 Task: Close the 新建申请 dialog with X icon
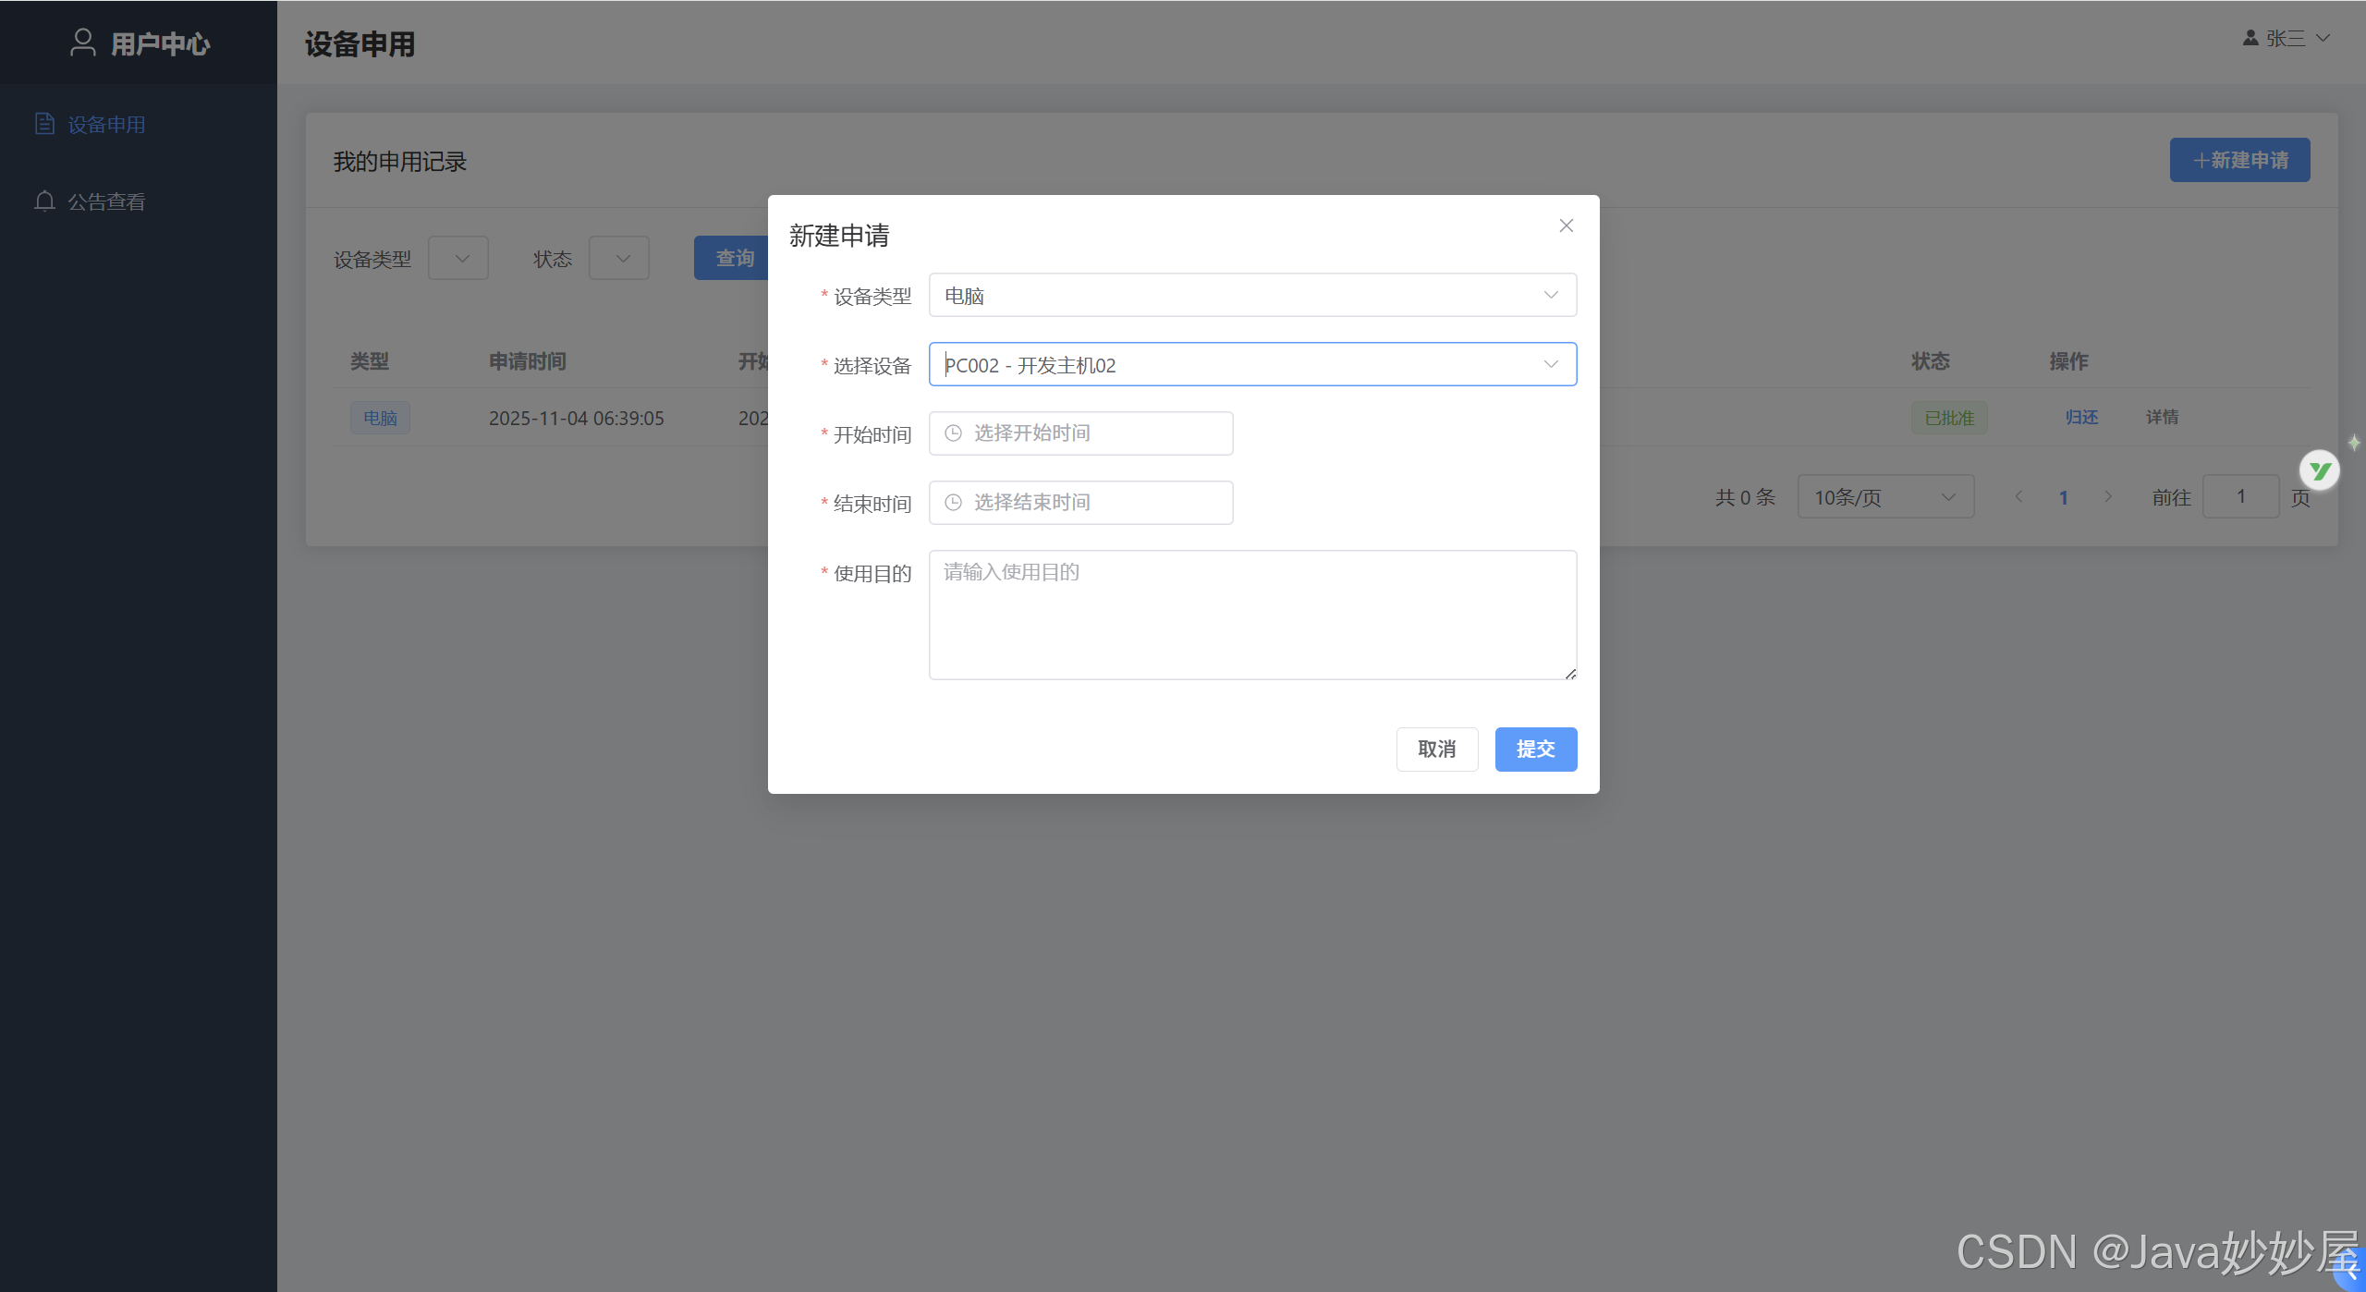pyautogui.click(x=1566, y=225)
